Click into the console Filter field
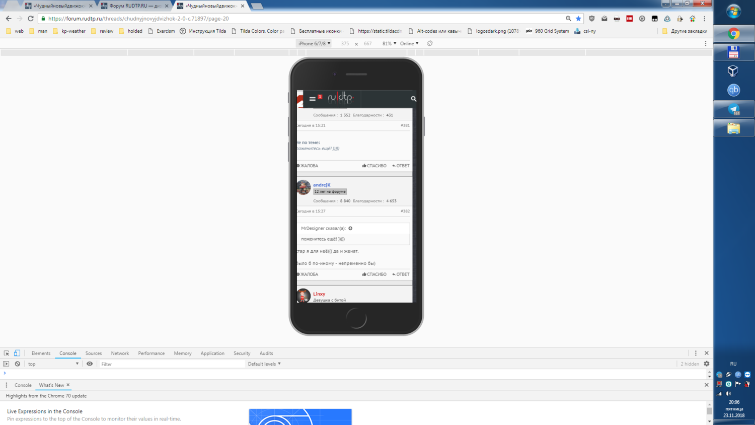 tap(171, 364)
